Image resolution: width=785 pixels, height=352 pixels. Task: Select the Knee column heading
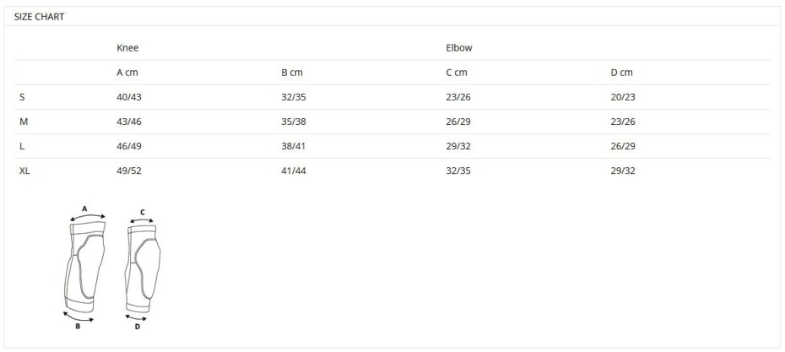pos(127,48)
